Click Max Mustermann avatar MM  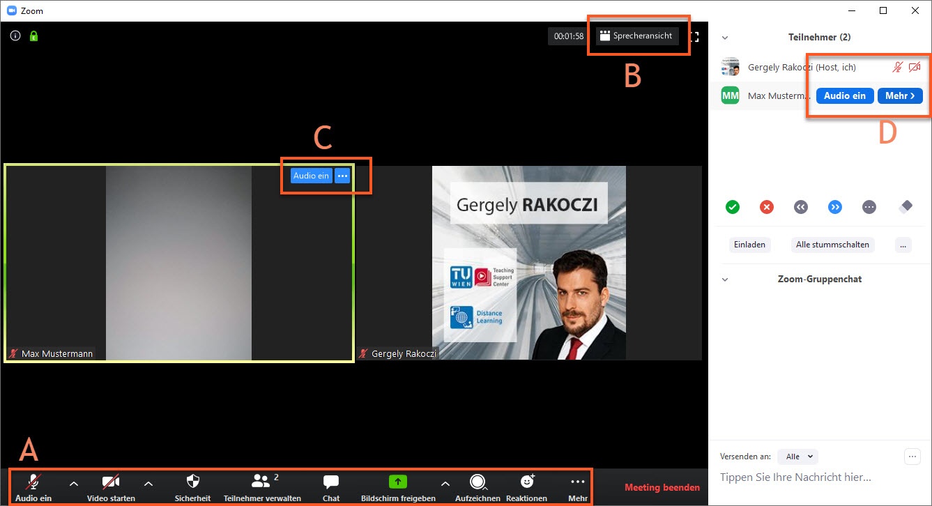(x=730, y=95)
